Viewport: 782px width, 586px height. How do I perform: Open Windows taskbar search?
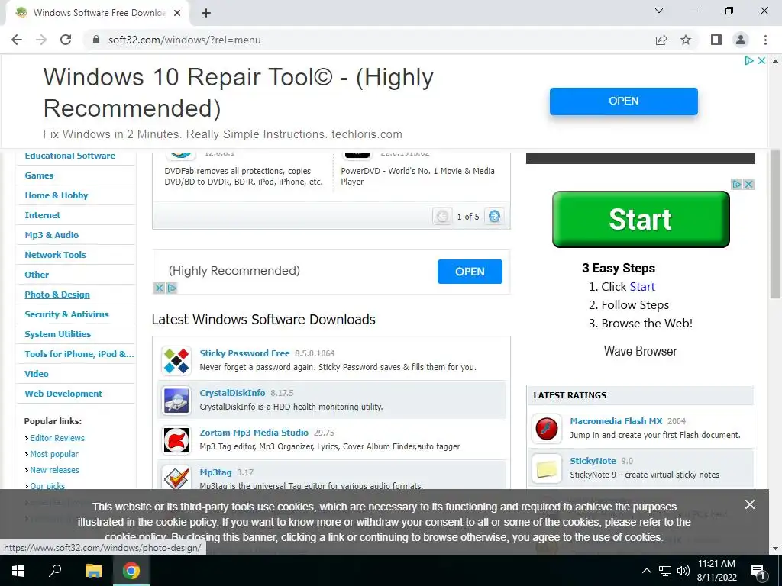[55, 571]
